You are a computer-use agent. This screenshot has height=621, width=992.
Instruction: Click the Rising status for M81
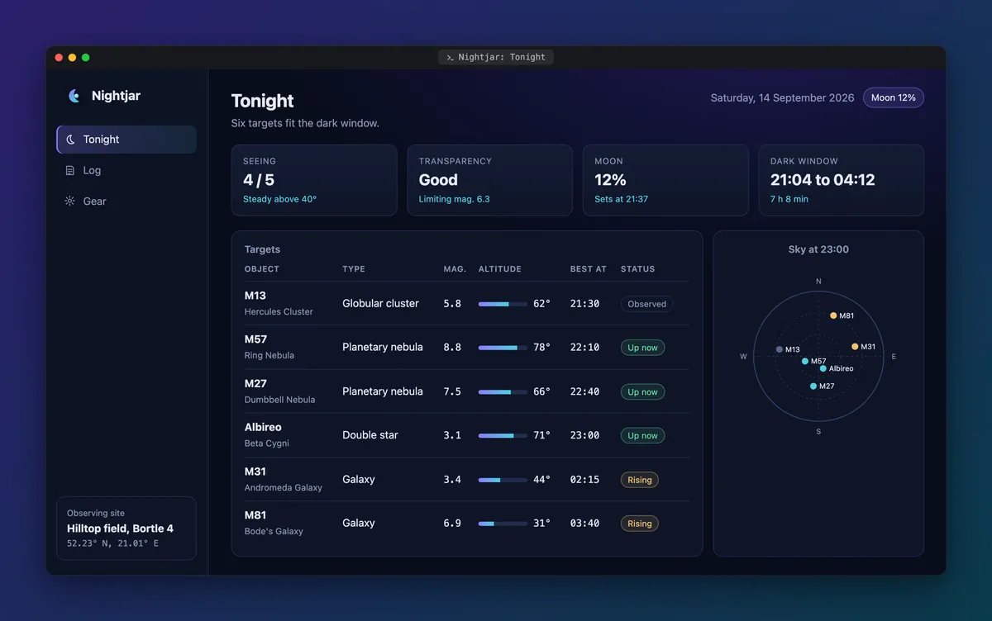click(639, 524)
